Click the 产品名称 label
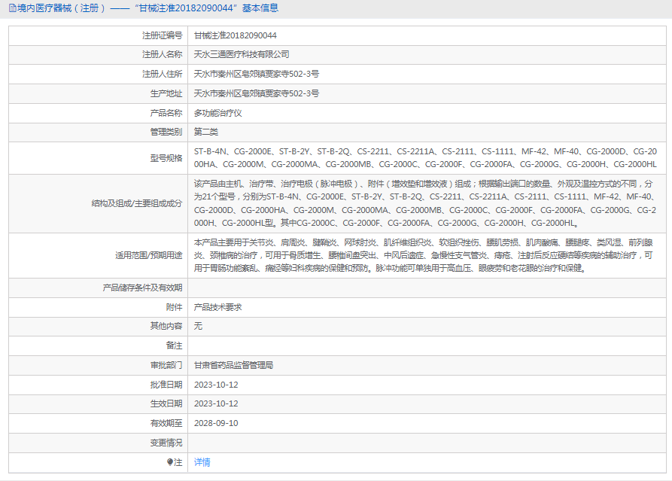The height and width of the screenshot is (481, 672). [166, 113]
